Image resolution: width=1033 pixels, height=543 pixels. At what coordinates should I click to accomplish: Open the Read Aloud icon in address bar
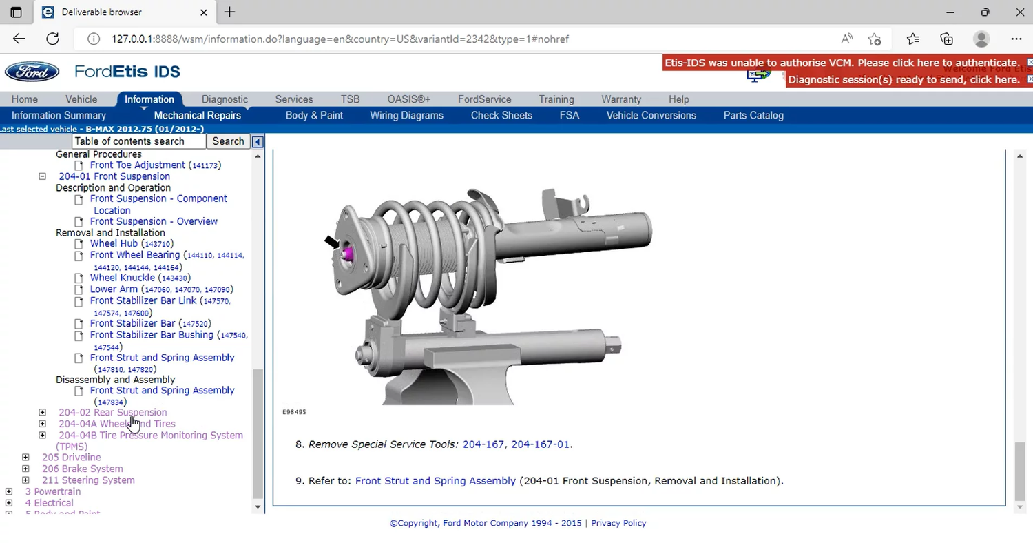(x=846, y=39)
